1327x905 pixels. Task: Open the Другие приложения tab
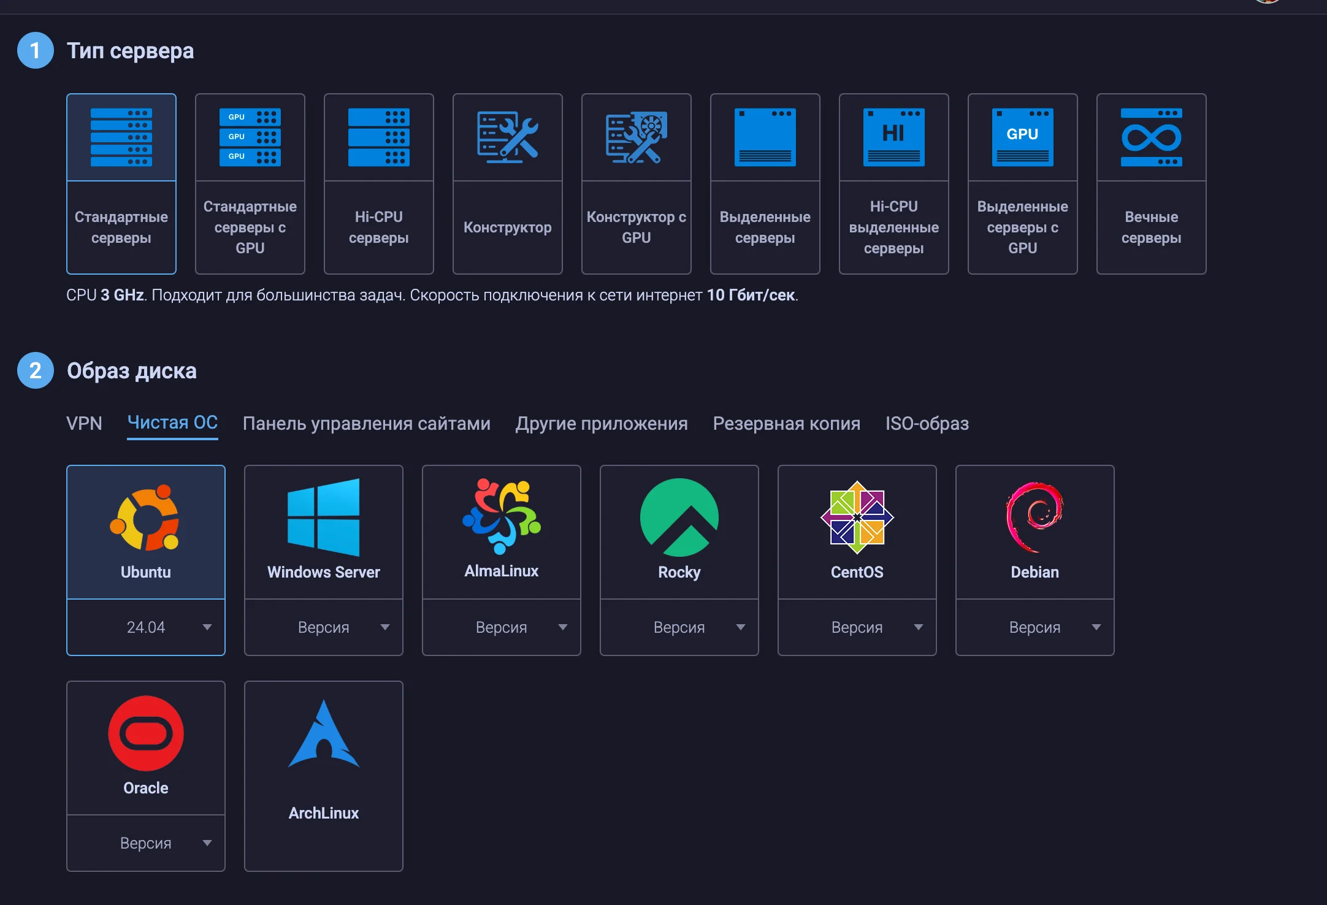tap(602, 423)
